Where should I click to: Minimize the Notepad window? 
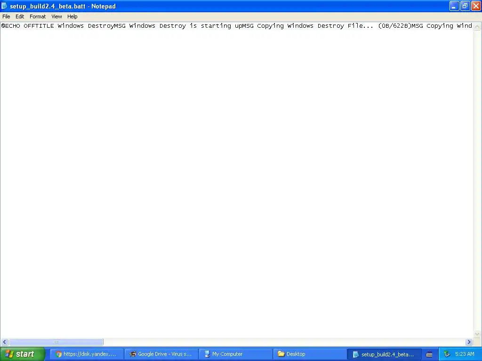(454, 6)
